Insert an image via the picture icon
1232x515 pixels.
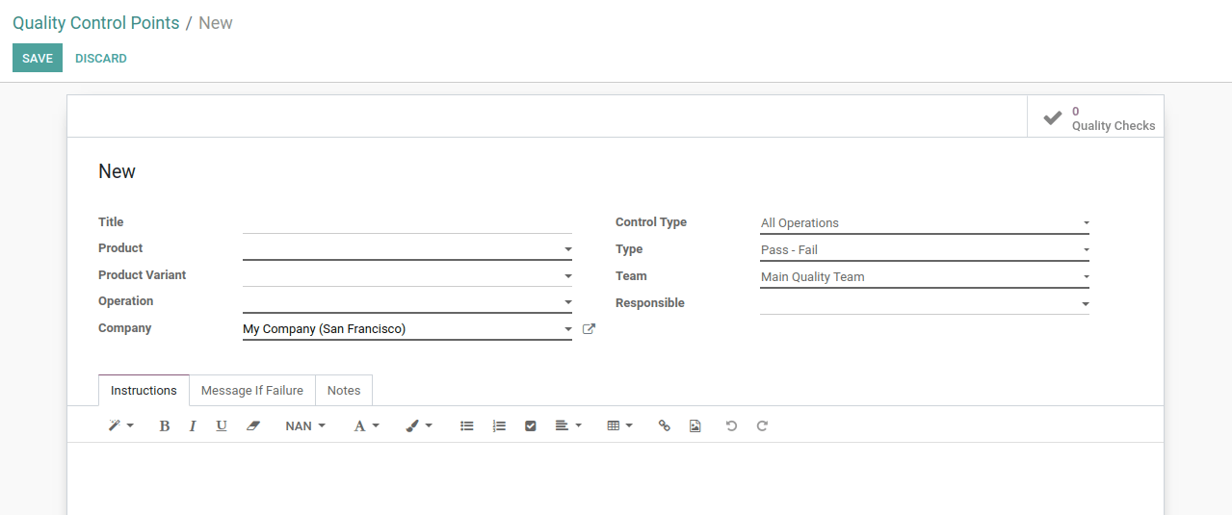(695, 425)
